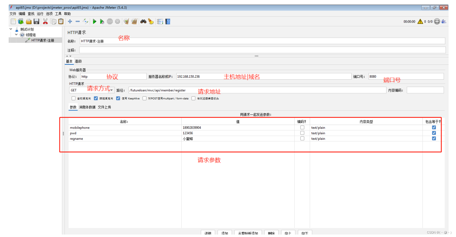
Task: Click the 注释 input field
Action: pyautogui.click(x=262, y=50)
